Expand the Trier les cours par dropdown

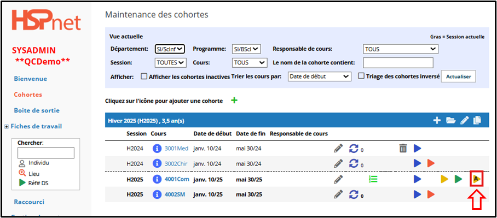tap(320, 76)
